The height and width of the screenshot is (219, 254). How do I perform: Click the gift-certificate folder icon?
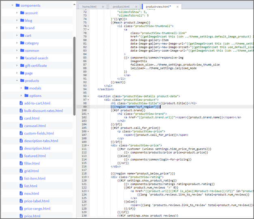22,65
